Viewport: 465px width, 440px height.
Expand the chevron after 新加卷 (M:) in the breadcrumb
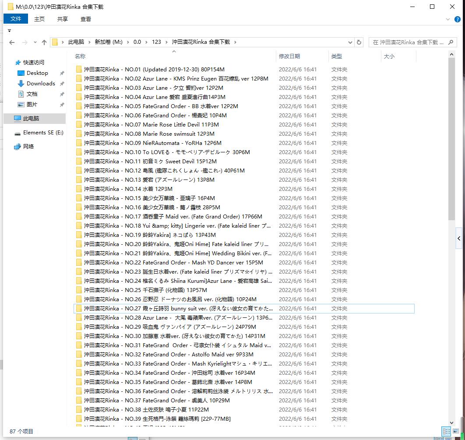pyautogui.click(x=128, y=42)
